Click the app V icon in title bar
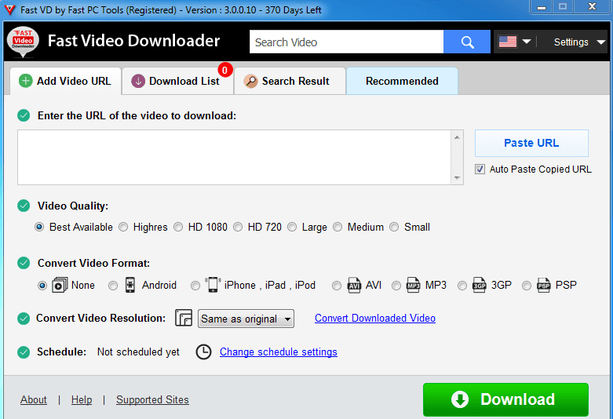This screenshot has width=613, height=419. pyautogui.click(x=9, y=9)
